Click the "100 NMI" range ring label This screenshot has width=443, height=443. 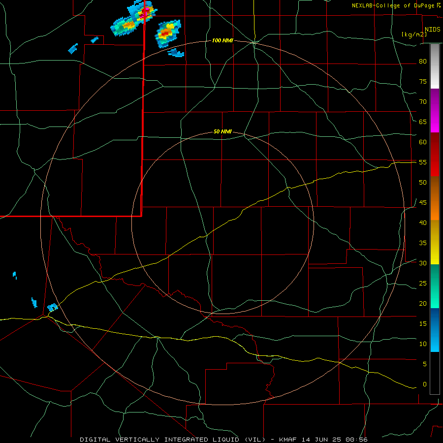(x=222, y=41)
